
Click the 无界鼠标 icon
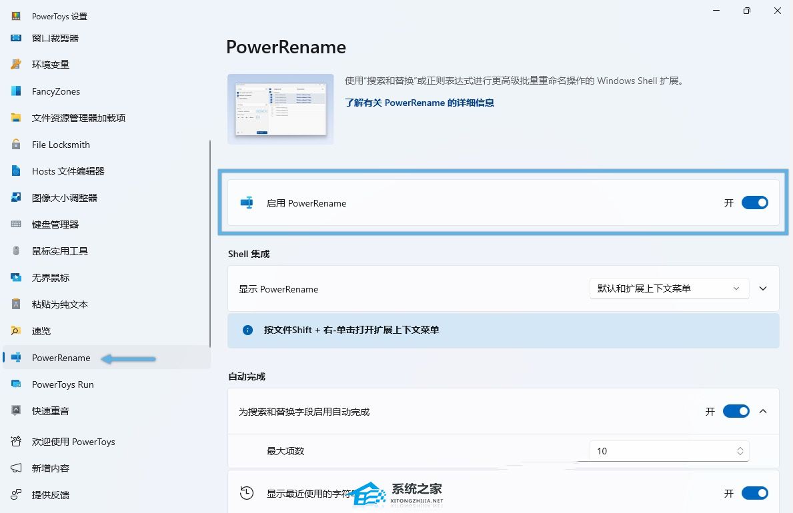16,277
